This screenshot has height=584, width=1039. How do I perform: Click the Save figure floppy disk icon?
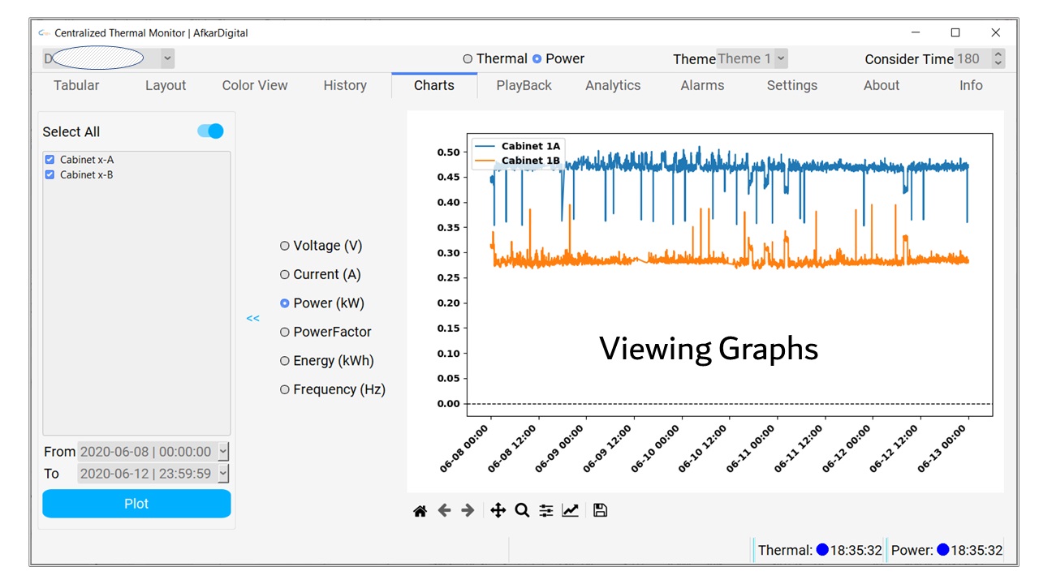600,510
